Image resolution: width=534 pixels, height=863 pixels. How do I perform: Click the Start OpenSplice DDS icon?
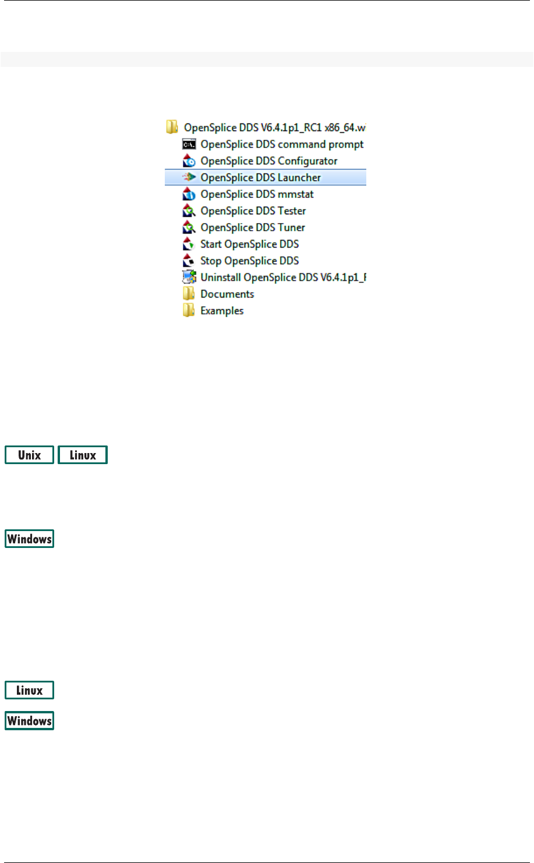(189, 244)
